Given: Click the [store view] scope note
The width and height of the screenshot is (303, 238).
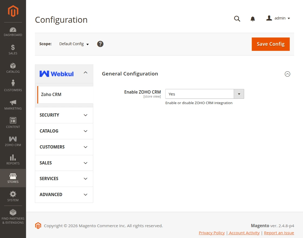Looking at the screenshot, I should coord(152,96).
